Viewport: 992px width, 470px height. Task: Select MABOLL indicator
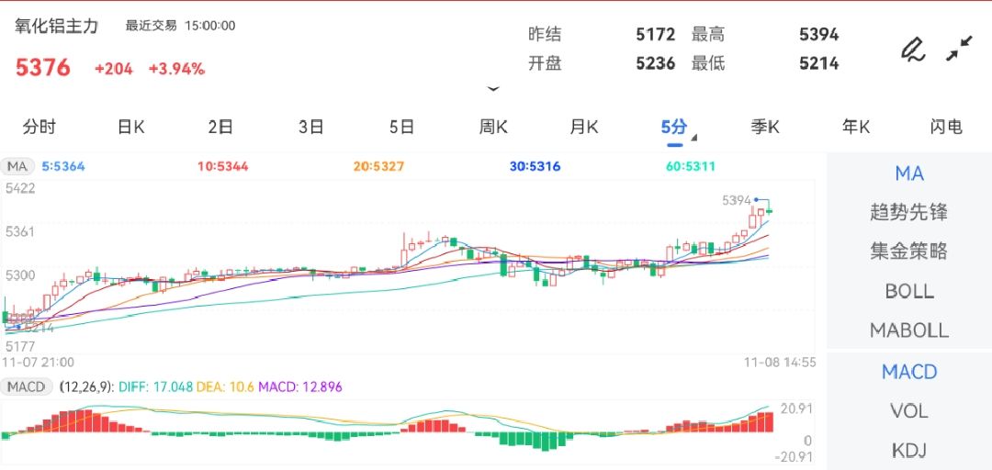point(909,330)
